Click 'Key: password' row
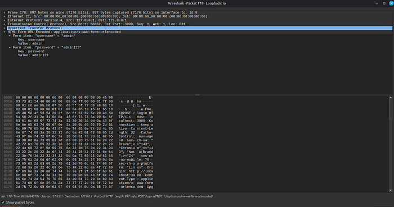 coord(31,51)
